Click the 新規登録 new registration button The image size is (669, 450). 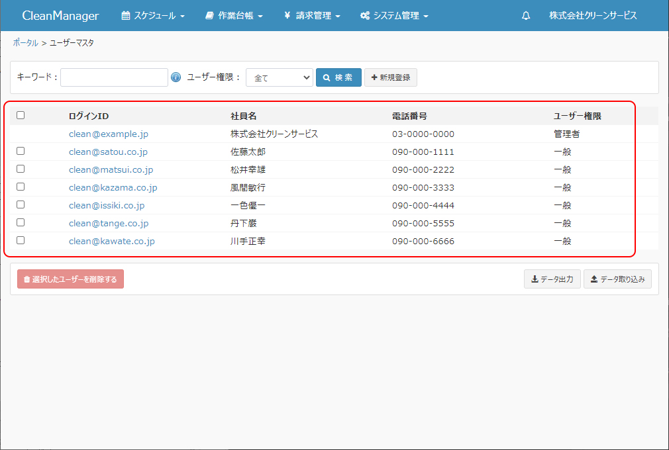point(390,77)
